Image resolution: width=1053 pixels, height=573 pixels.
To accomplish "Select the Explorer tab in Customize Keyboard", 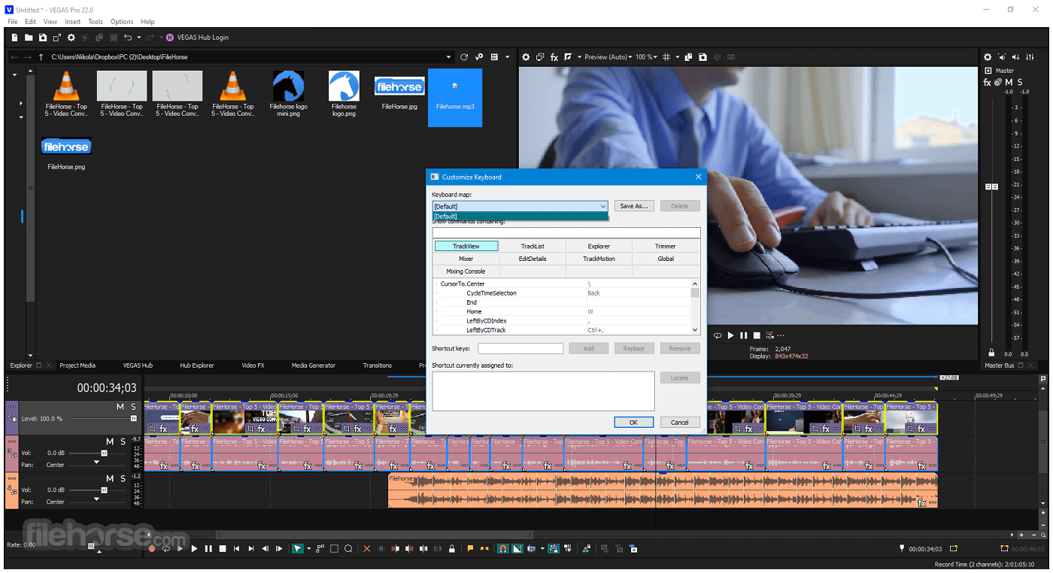I will 599,246.
